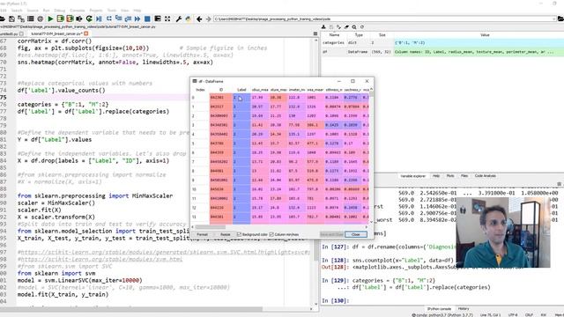
Task: Open the Search menu
Action: click(17, 11)
